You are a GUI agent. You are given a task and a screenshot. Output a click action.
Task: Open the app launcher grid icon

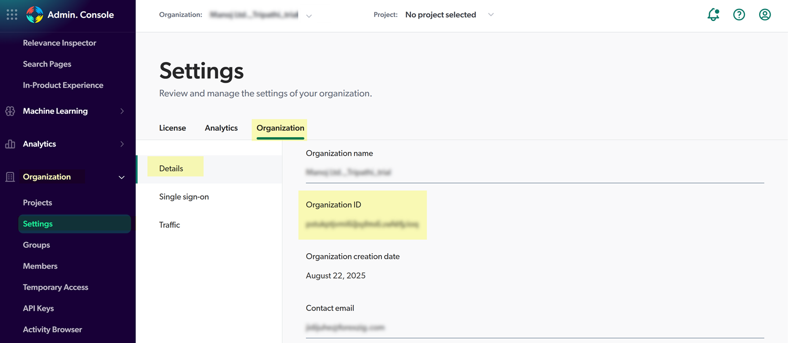[12, 15]
